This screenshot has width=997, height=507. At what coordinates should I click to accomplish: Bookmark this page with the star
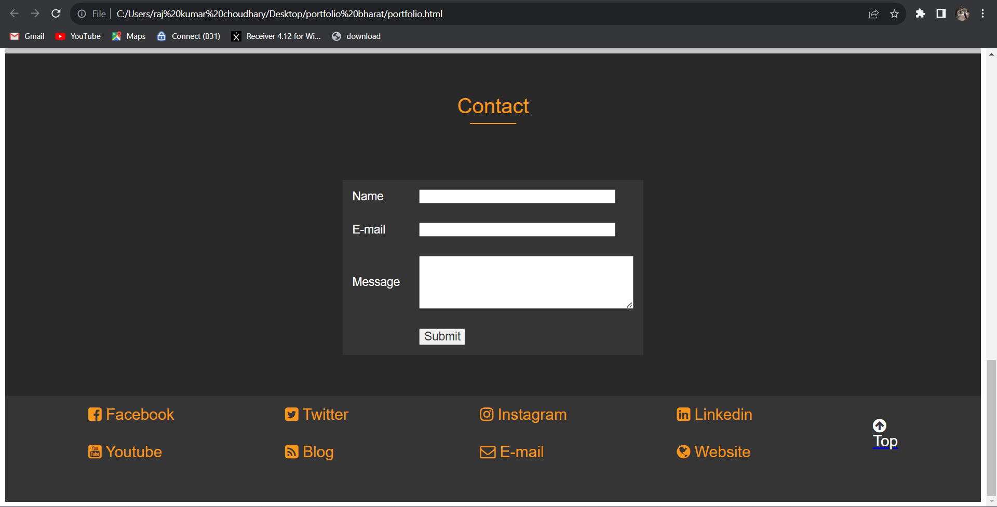click(x=895, y=13)
